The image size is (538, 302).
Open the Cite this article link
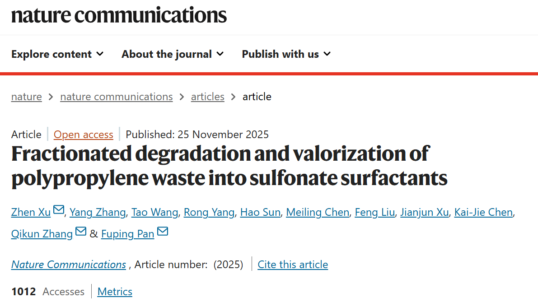point(293,265)
